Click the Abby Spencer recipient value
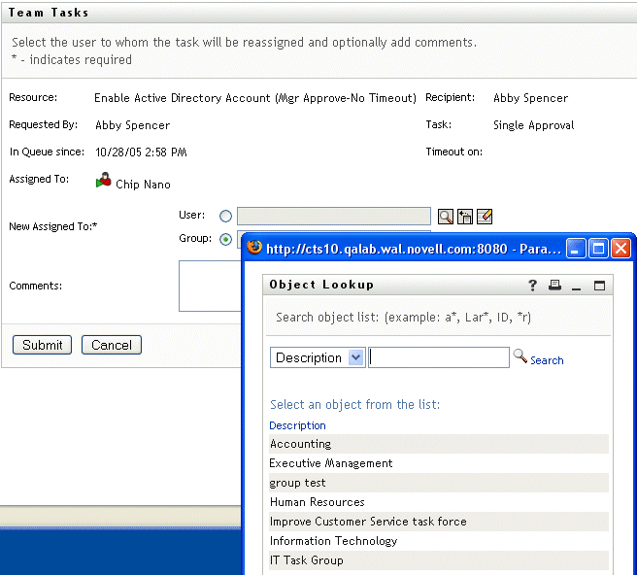637x575 pixels. 530,98
